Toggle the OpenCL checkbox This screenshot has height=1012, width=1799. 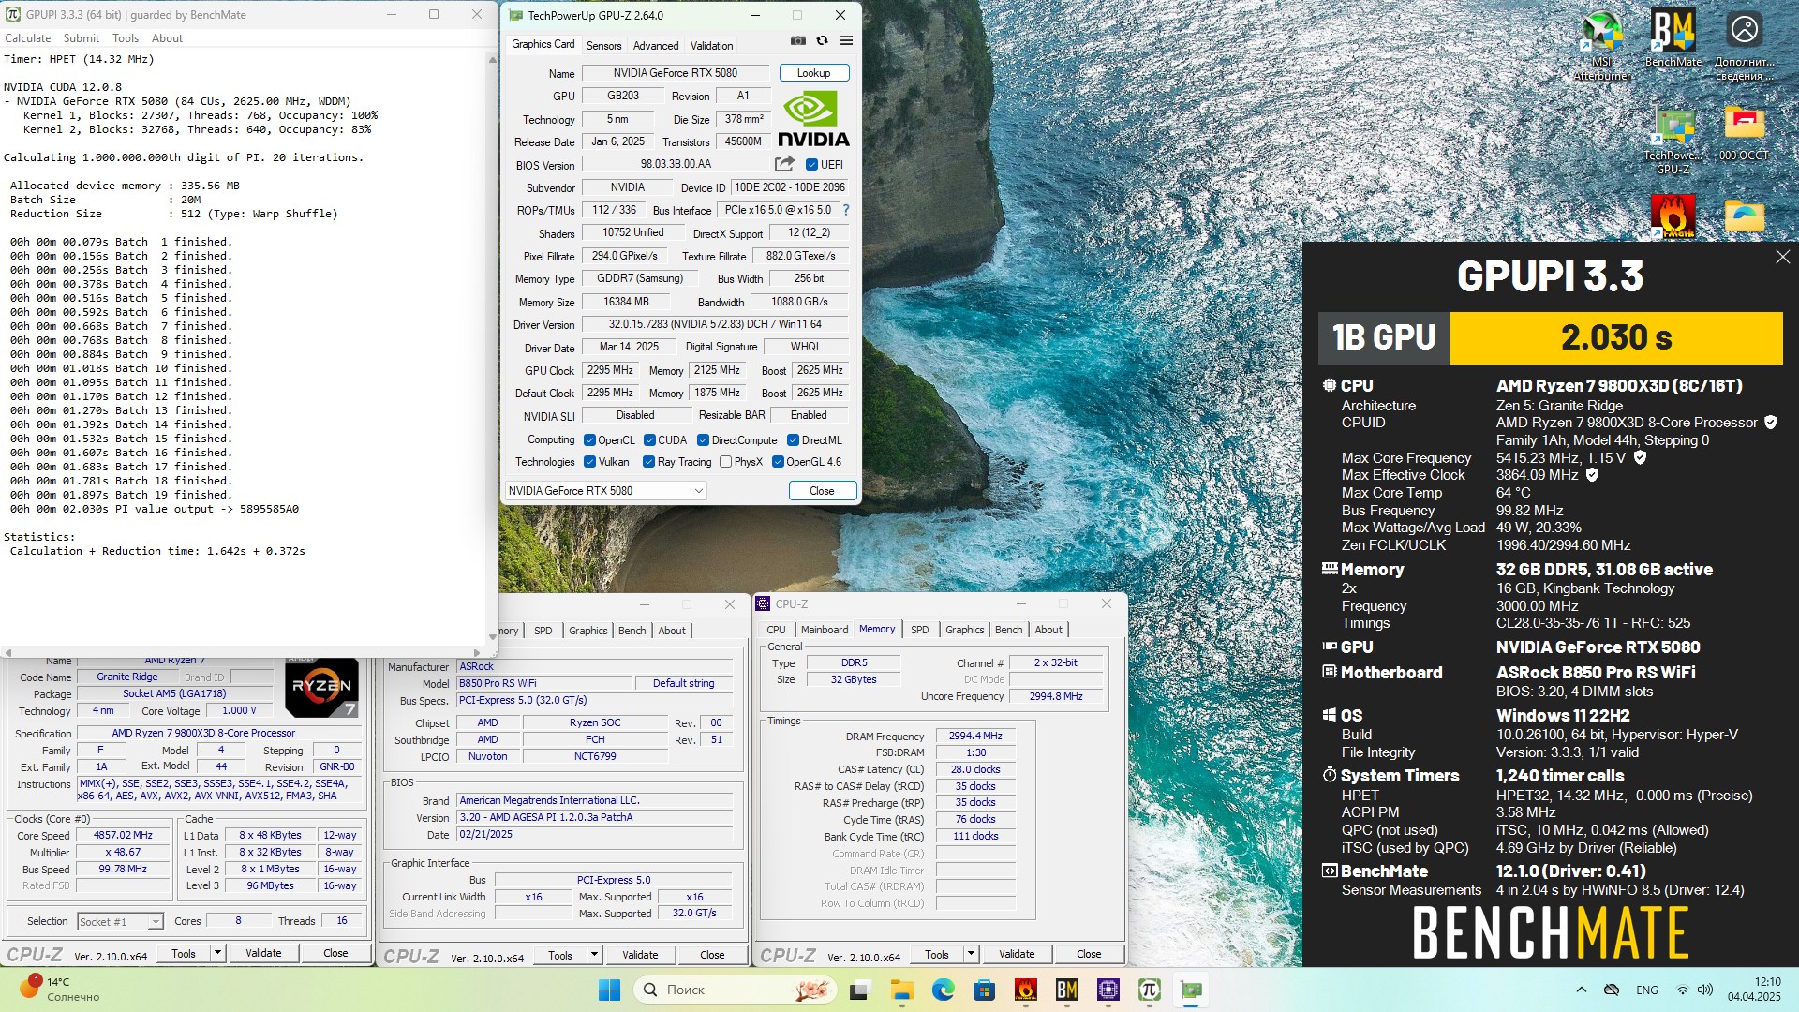589,440
